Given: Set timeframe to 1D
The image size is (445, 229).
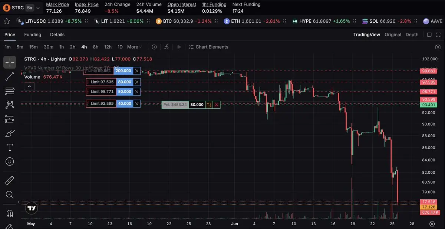Looking at the screenshot, I should (x=120, y=47).
